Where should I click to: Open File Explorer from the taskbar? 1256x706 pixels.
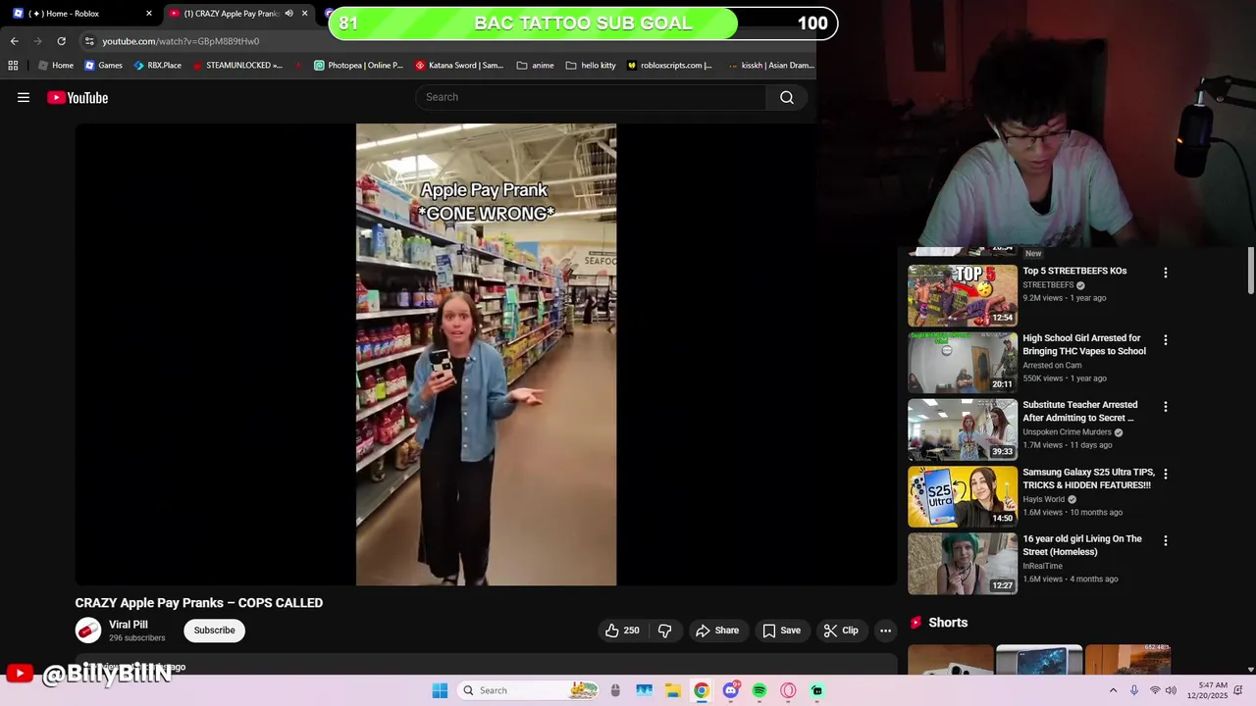[672, 690]
